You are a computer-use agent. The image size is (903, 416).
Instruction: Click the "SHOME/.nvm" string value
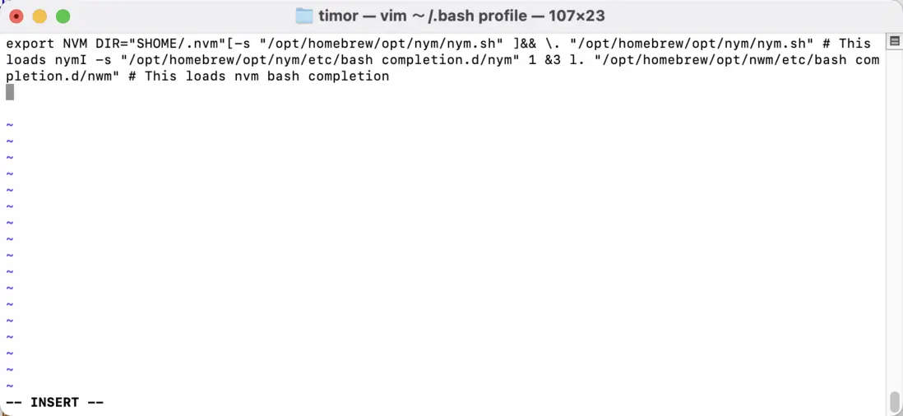pos(173,44)
